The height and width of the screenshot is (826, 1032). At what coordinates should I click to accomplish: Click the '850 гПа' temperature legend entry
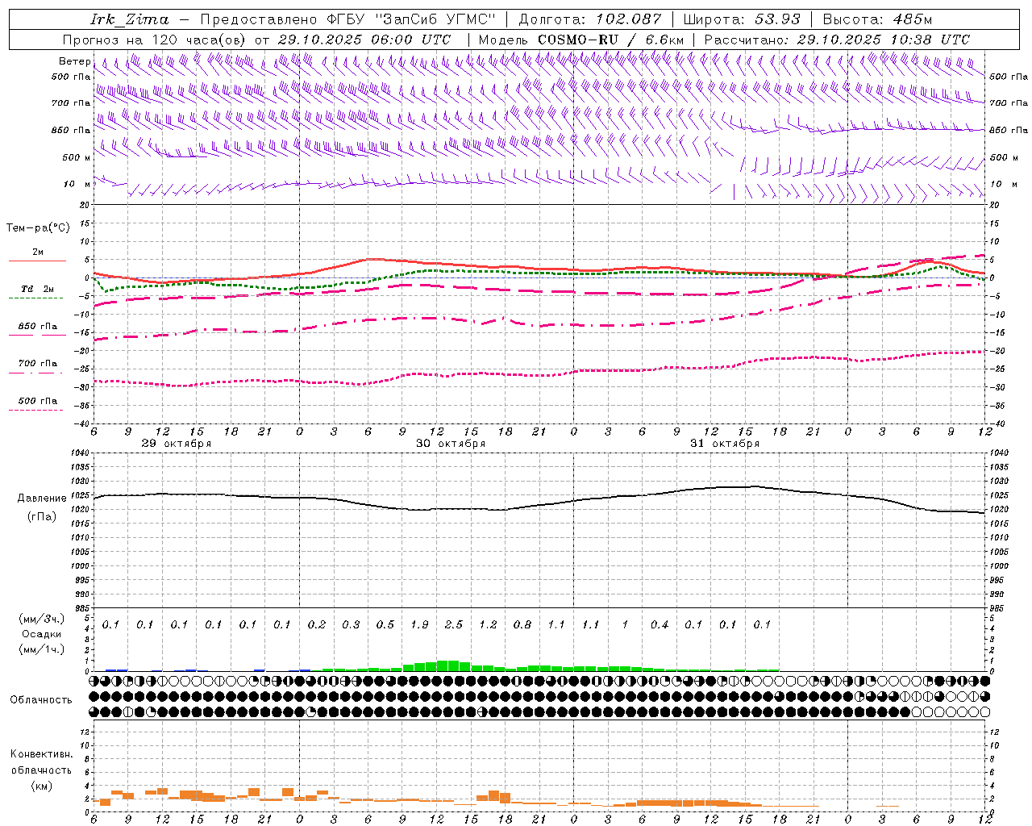37,327
